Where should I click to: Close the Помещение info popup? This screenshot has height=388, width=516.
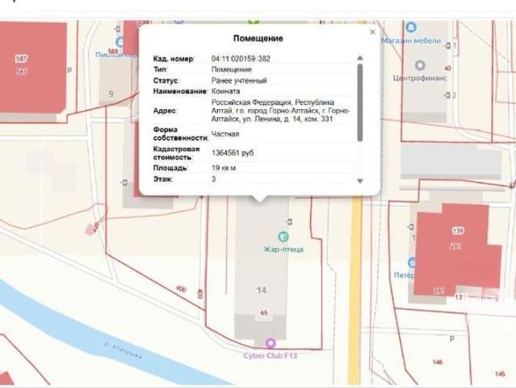click(372, 32)
